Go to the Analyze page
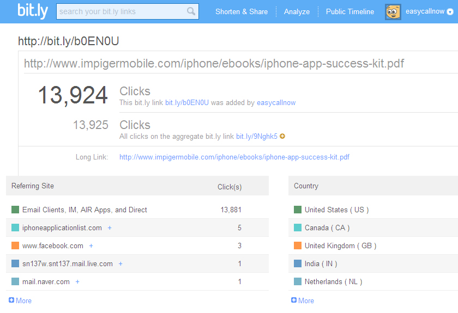This screenshot has width=458, height=313. pos(297,12)
